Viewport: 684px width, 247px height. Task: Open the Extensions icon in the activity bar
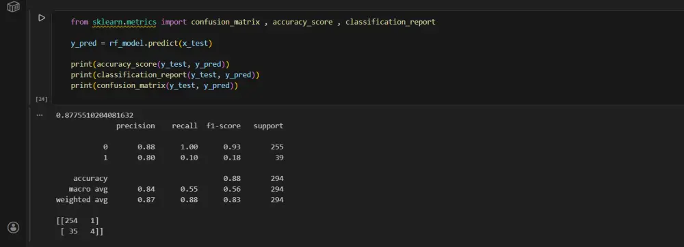pyautogui.click(x=14, y=7)
